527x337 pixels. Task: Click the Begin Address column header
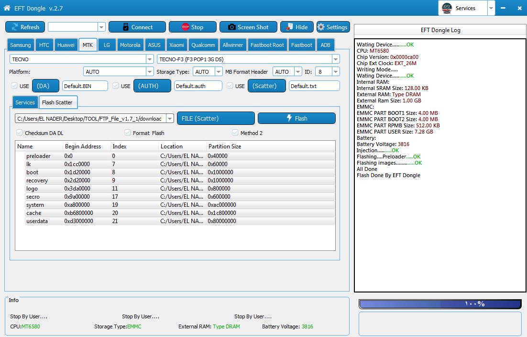87,146
